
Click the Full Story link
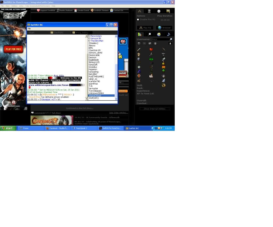point(56,113)
